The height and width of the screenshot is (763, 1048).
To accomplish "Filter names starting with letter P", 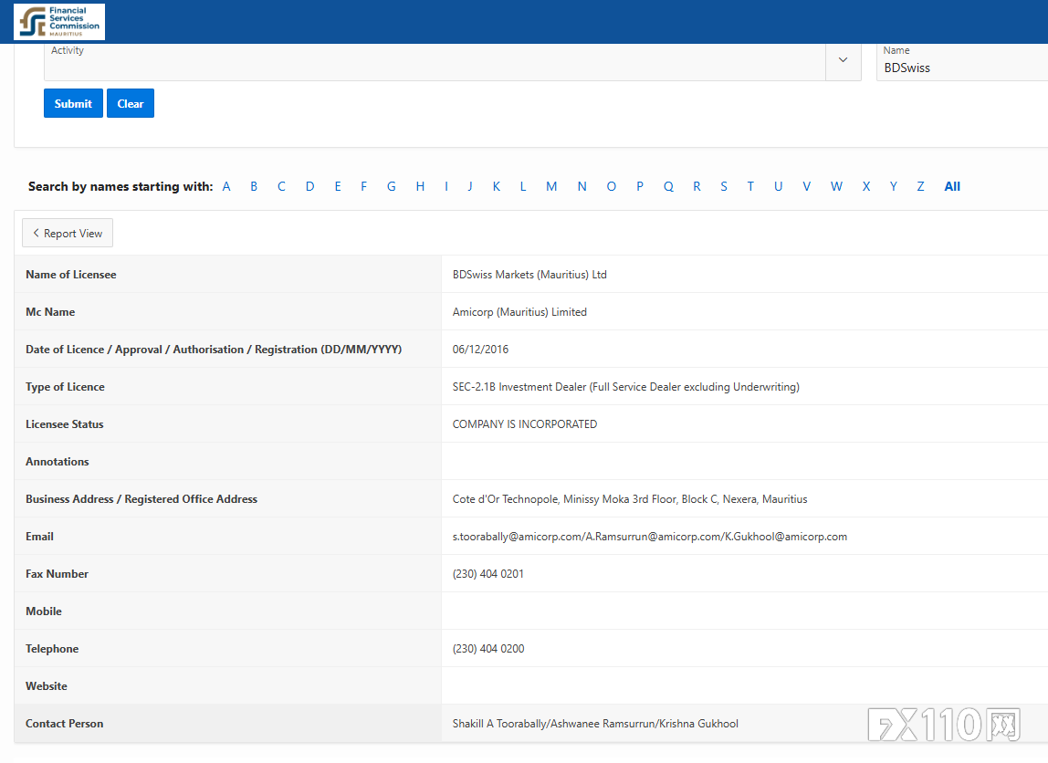I will coord(640,186).
